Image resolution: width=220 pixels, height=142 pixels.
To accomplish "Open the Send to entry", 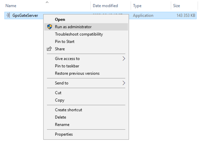I will click(86, 83).
